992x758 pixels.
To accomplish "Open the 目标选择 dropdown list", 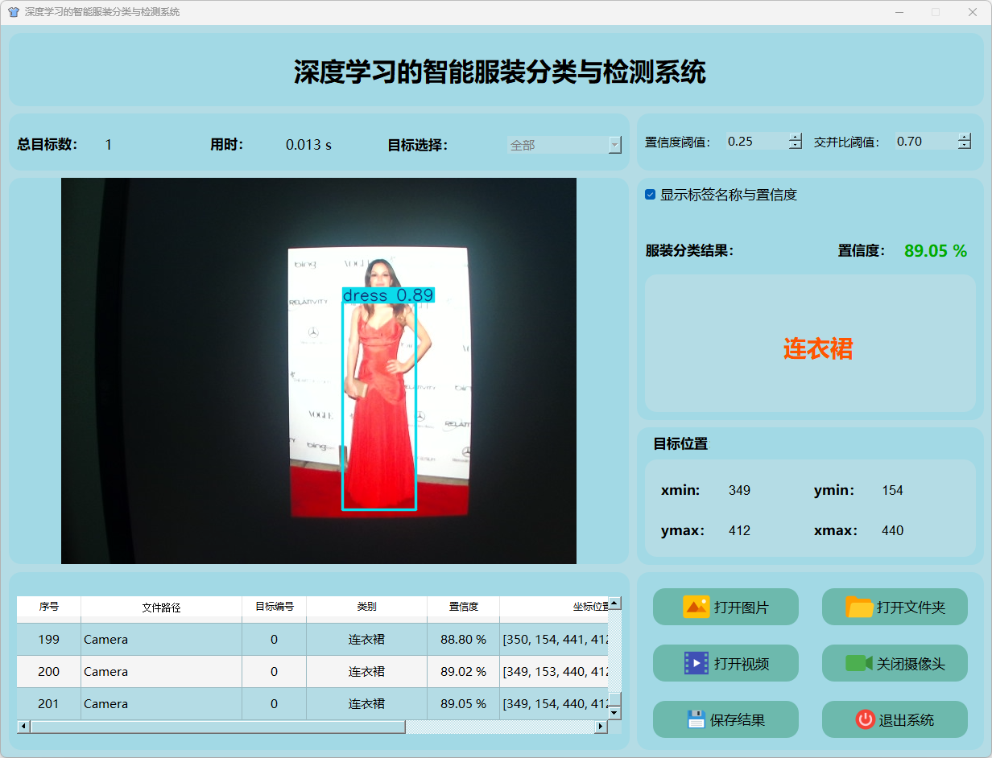I will (x=614, y=145).
